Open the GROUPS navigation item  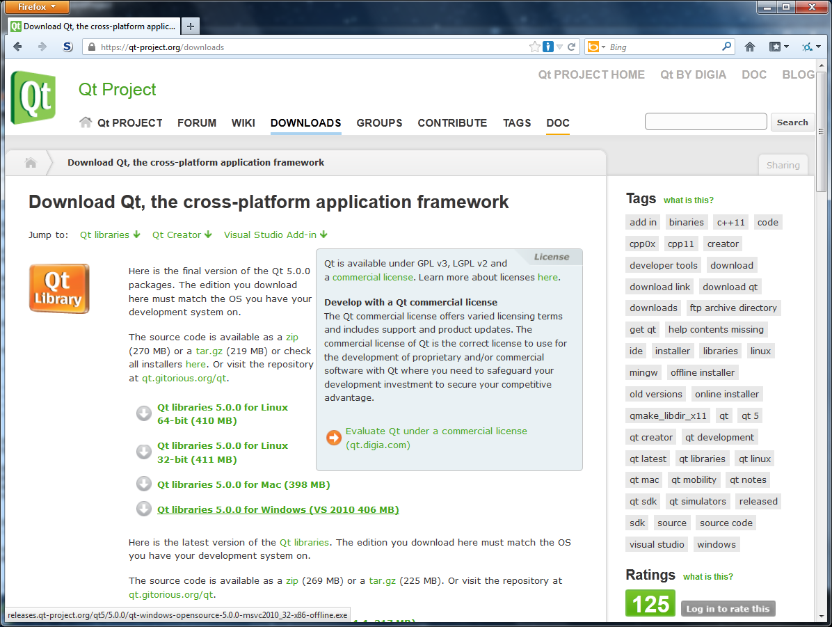379,122
